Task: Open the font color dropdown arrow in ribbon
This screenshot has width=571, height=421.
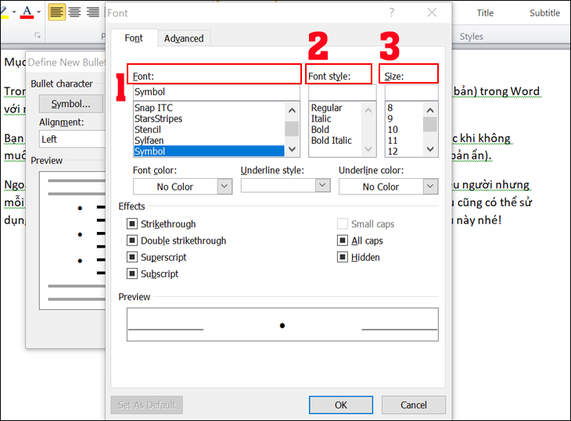Action: point(38,12)
